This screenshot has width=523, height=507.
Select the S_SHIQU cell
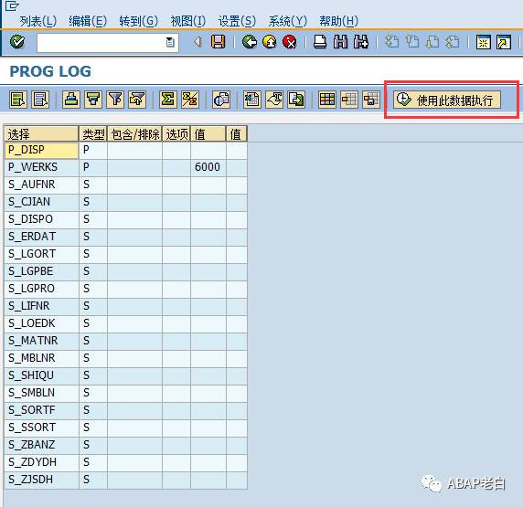click(41, 375)
